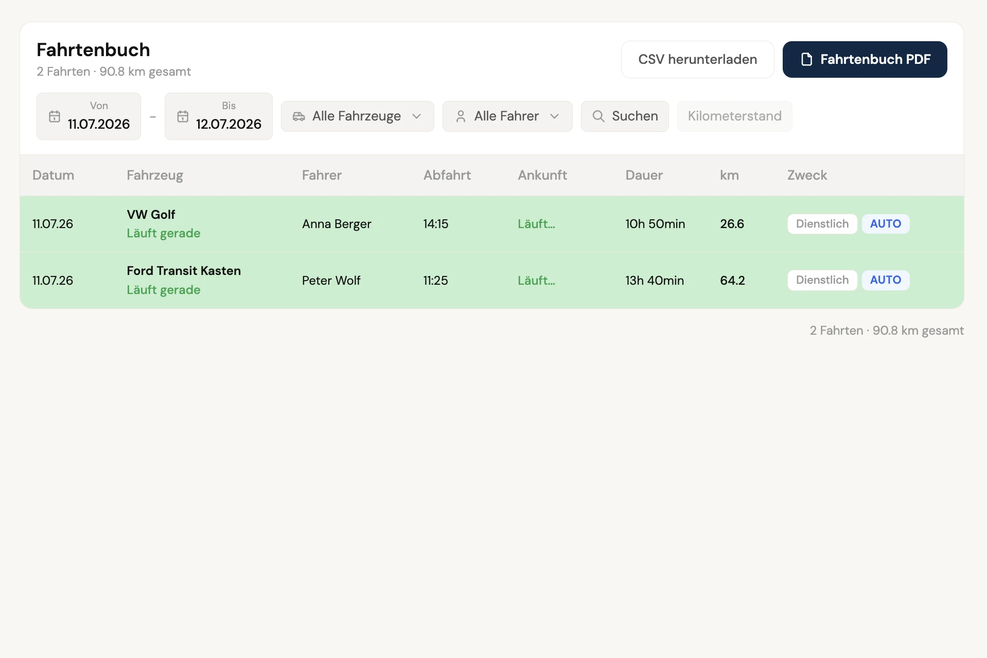Click the magnifier icon in Suchen
This screenshot has height=658, width=987.
(598, 116)
